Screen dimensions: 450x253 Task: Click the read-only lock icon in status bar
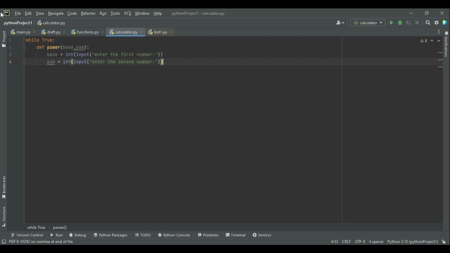coord(444,242)
